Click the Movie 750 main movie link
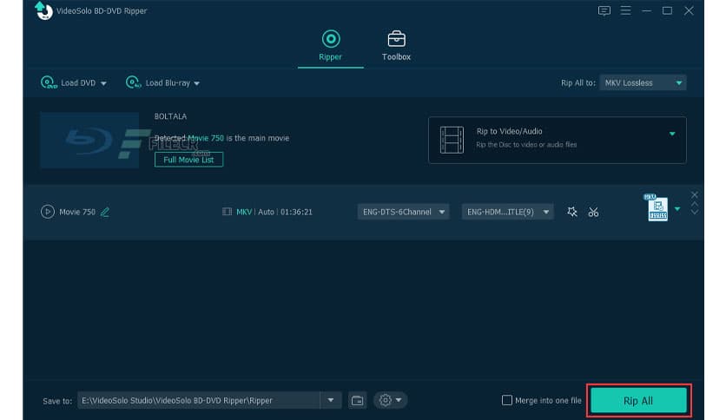726x420 pixels. tap(206, 138)
